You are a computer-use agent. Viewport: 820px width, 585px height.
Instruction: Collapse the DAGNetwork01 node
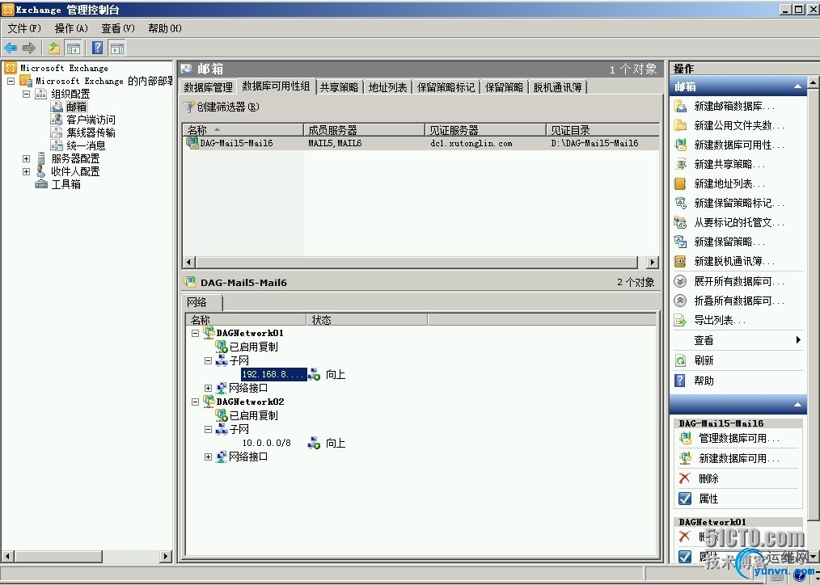coord(195,333)
